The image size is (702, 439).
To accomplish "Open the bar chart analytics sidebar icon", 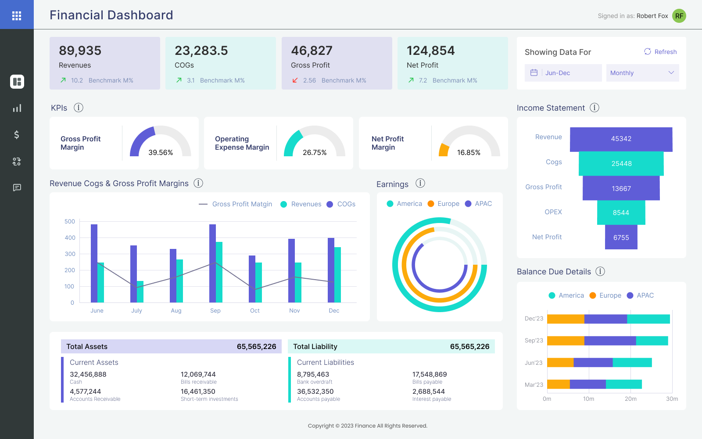I will [x=17, y=108].
